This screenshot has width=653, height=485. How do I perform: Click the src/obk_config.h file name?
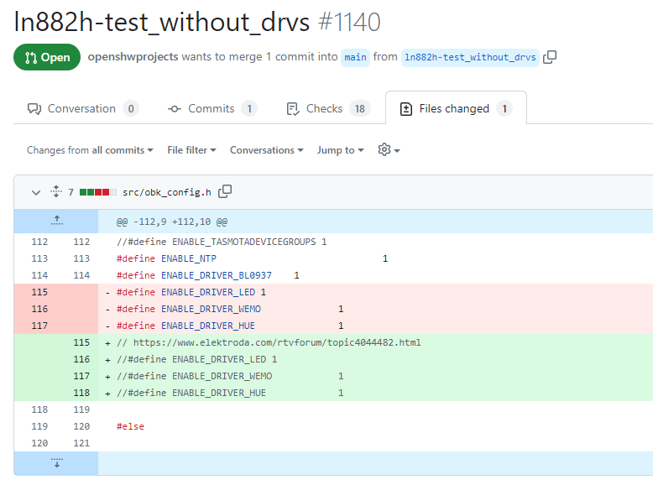(166, 192)
